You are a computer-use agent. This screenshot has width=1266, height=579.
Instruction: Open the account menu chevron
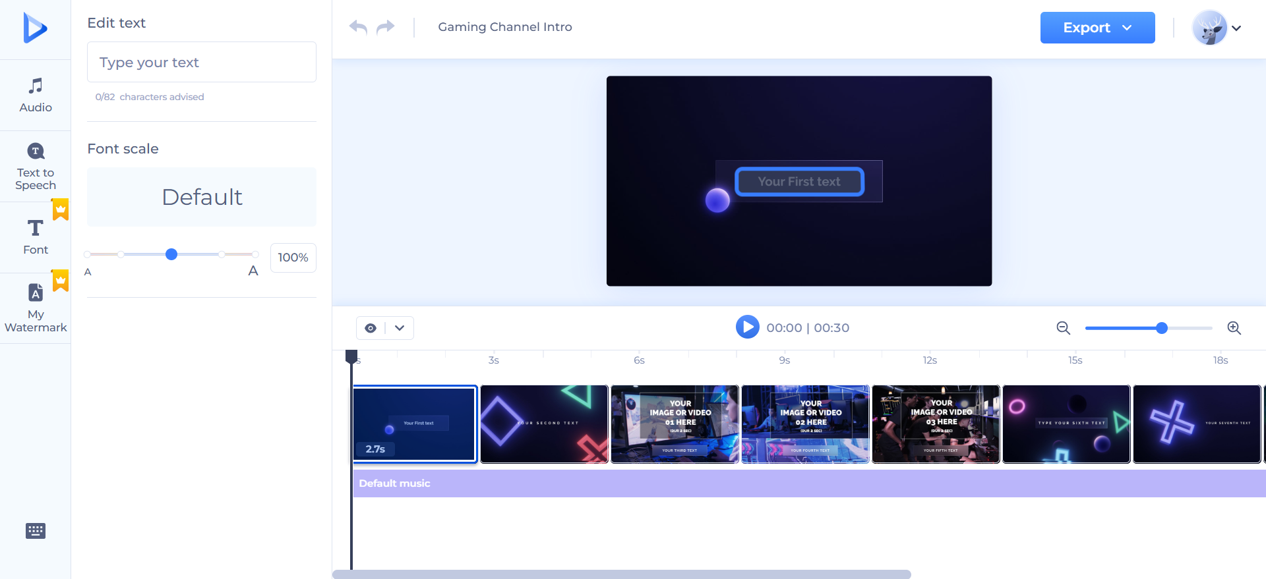(1236, 28)
